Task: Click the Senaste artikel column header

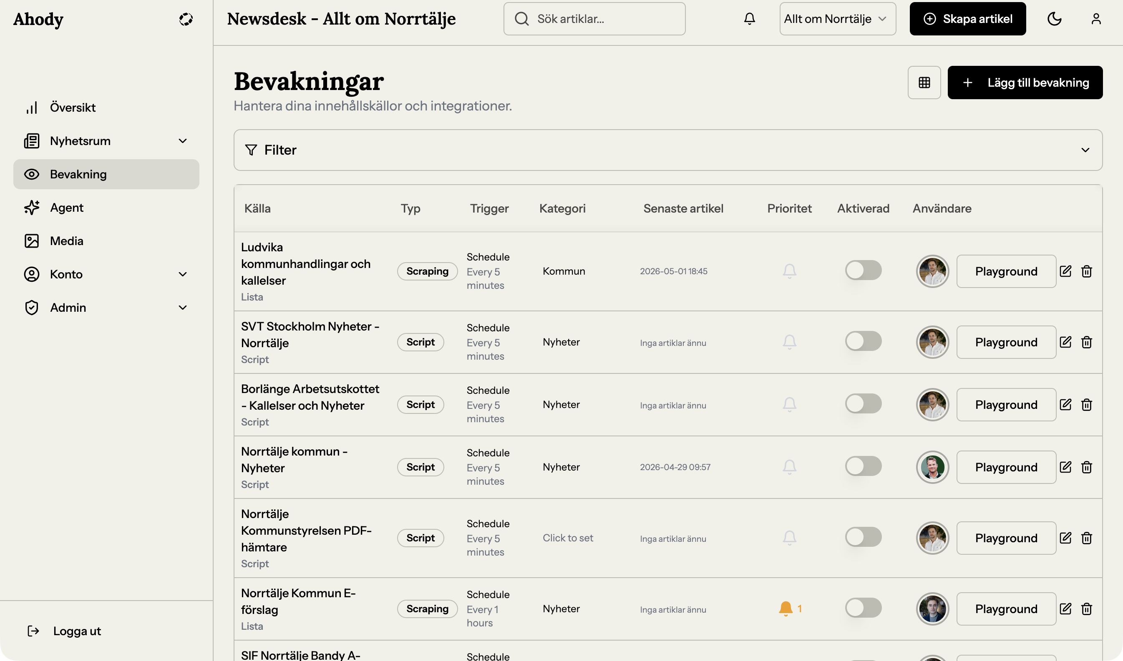Action: click(683, 208)
